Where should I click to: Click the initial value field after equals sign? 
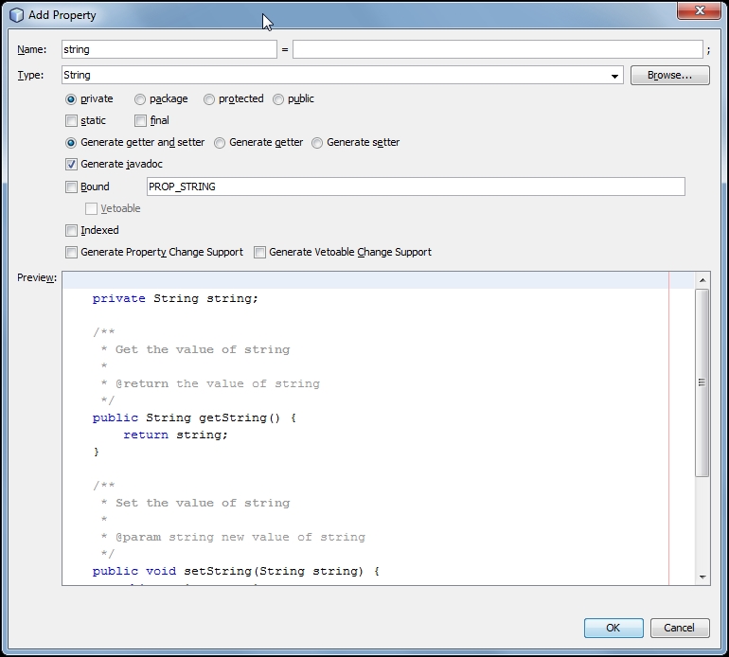[x=497, y=49]
